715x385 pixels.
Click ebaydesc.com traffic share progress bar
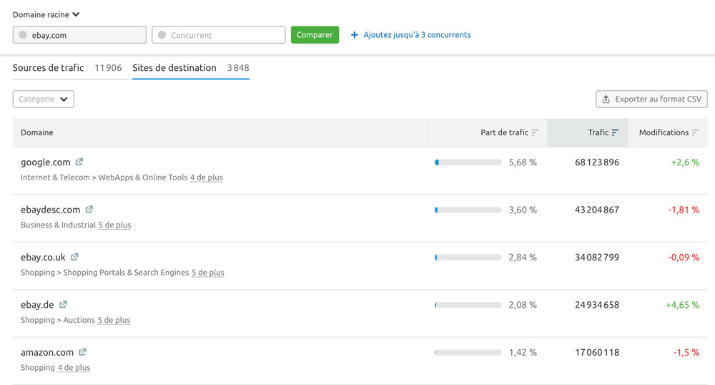[x=468, y=210]
